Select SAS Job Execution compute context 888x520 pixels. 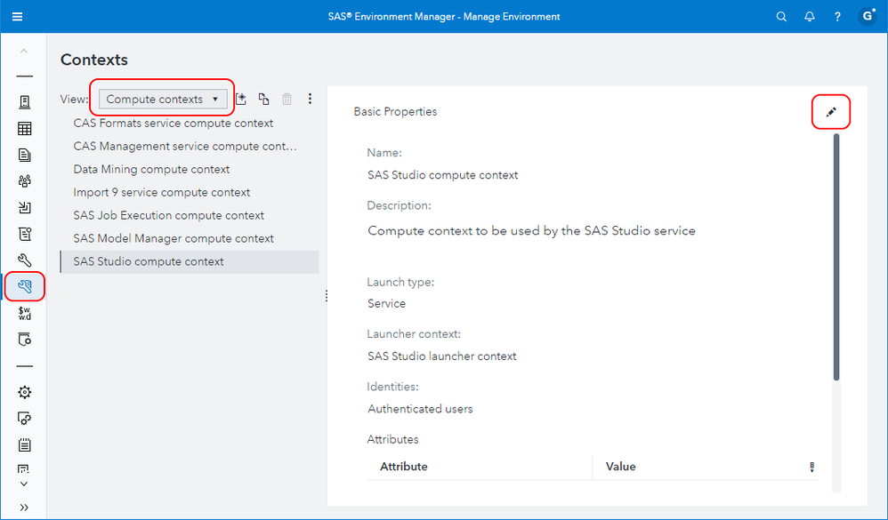(168, 215)
